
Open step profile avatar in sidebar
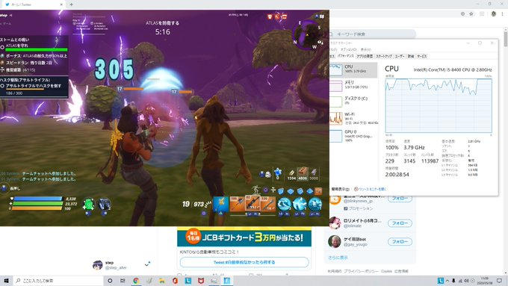click(x=98, y=265)
